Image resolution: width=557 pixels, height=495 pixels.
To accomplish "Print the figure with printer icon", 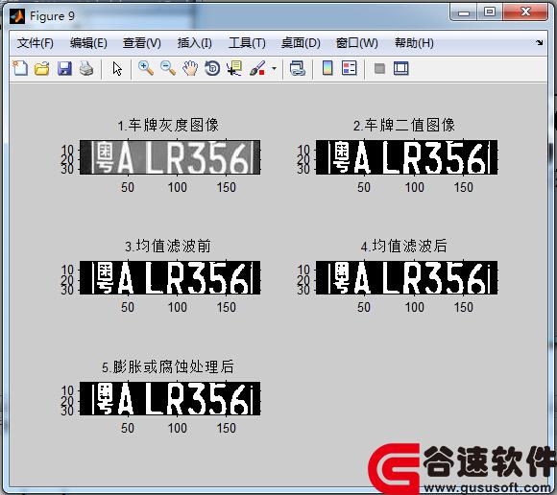I will 86,68.
